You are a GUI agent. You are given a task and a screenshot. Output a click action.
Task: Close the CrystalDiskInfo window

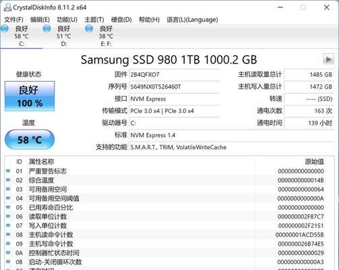click(x=326, y=7)
